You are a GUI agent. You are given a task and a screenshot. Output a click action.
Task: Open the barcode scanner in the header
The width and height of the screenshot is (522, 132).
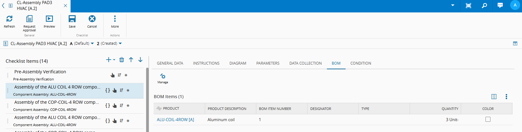click(x=468, y=6)
